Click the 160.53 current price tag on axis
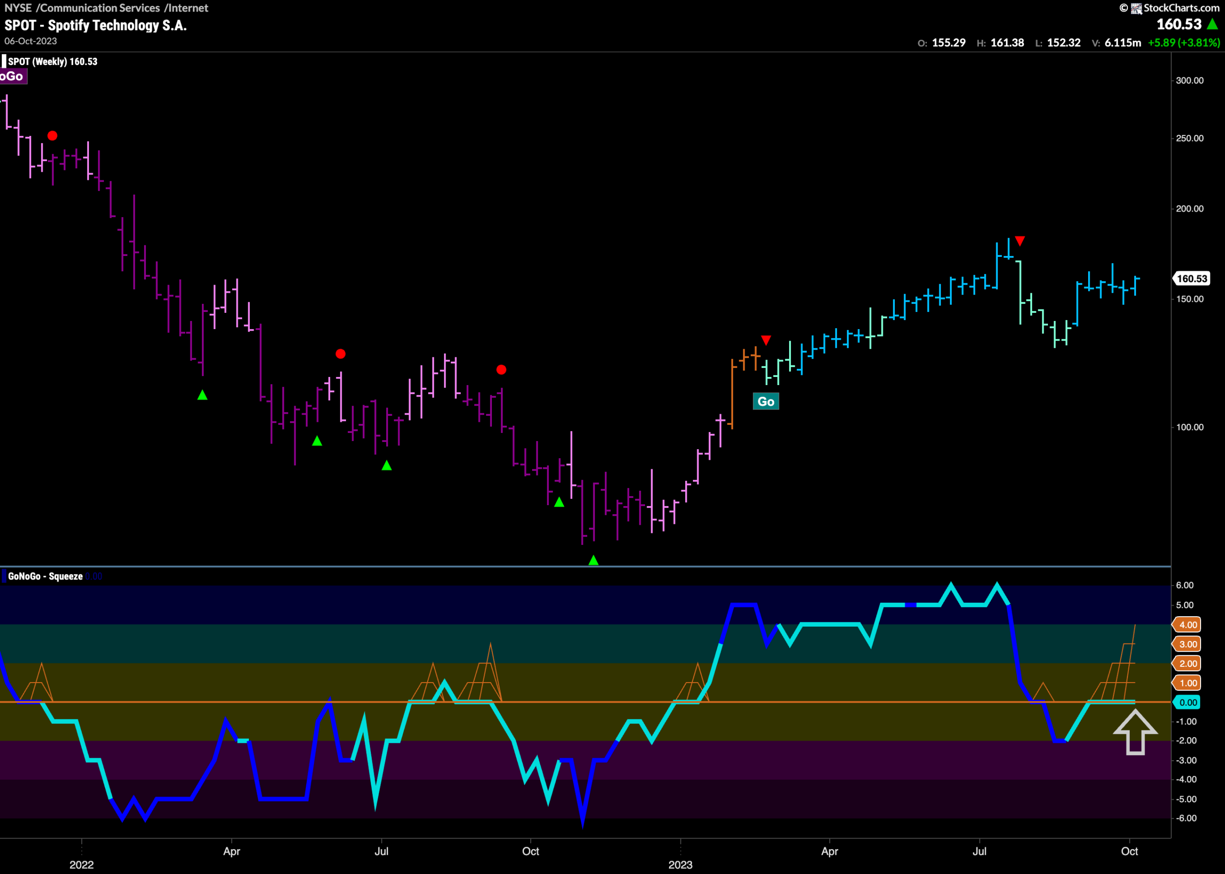This screenshot has width=1225, height=874. point(1191,279)
